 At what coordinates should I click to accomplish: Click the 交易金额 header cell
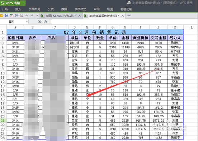tap(159, 38)
